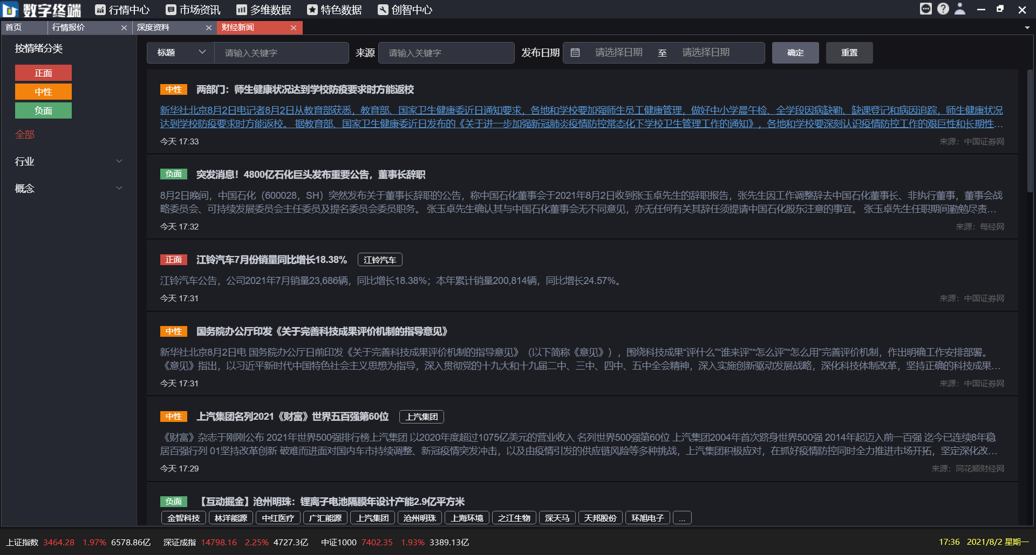Click the 特色数据 star icon
The height and width of the screenshot is (555, 1036).
[x=311, y=9]
